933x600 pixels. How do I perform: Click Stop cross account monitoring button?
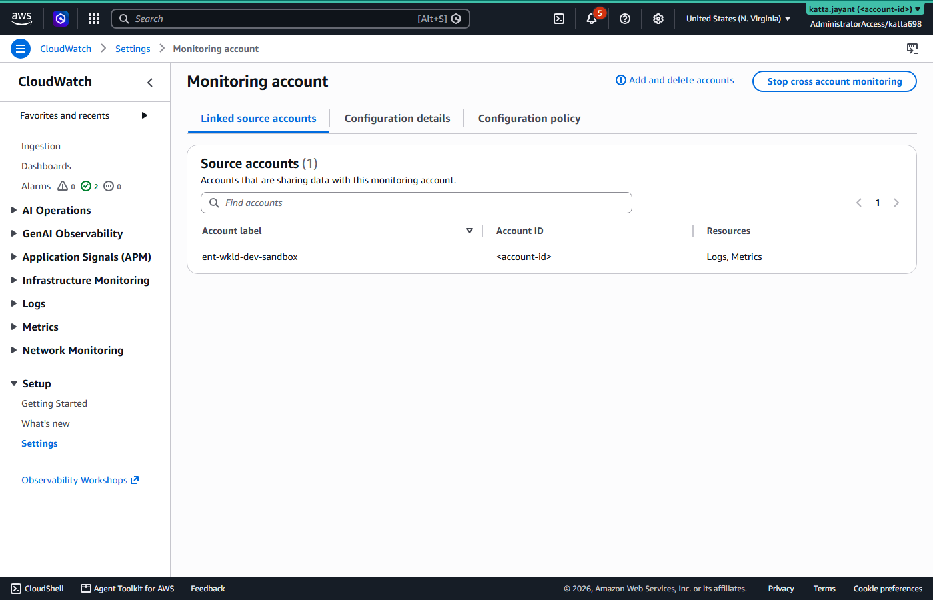(x=834, y=81)
